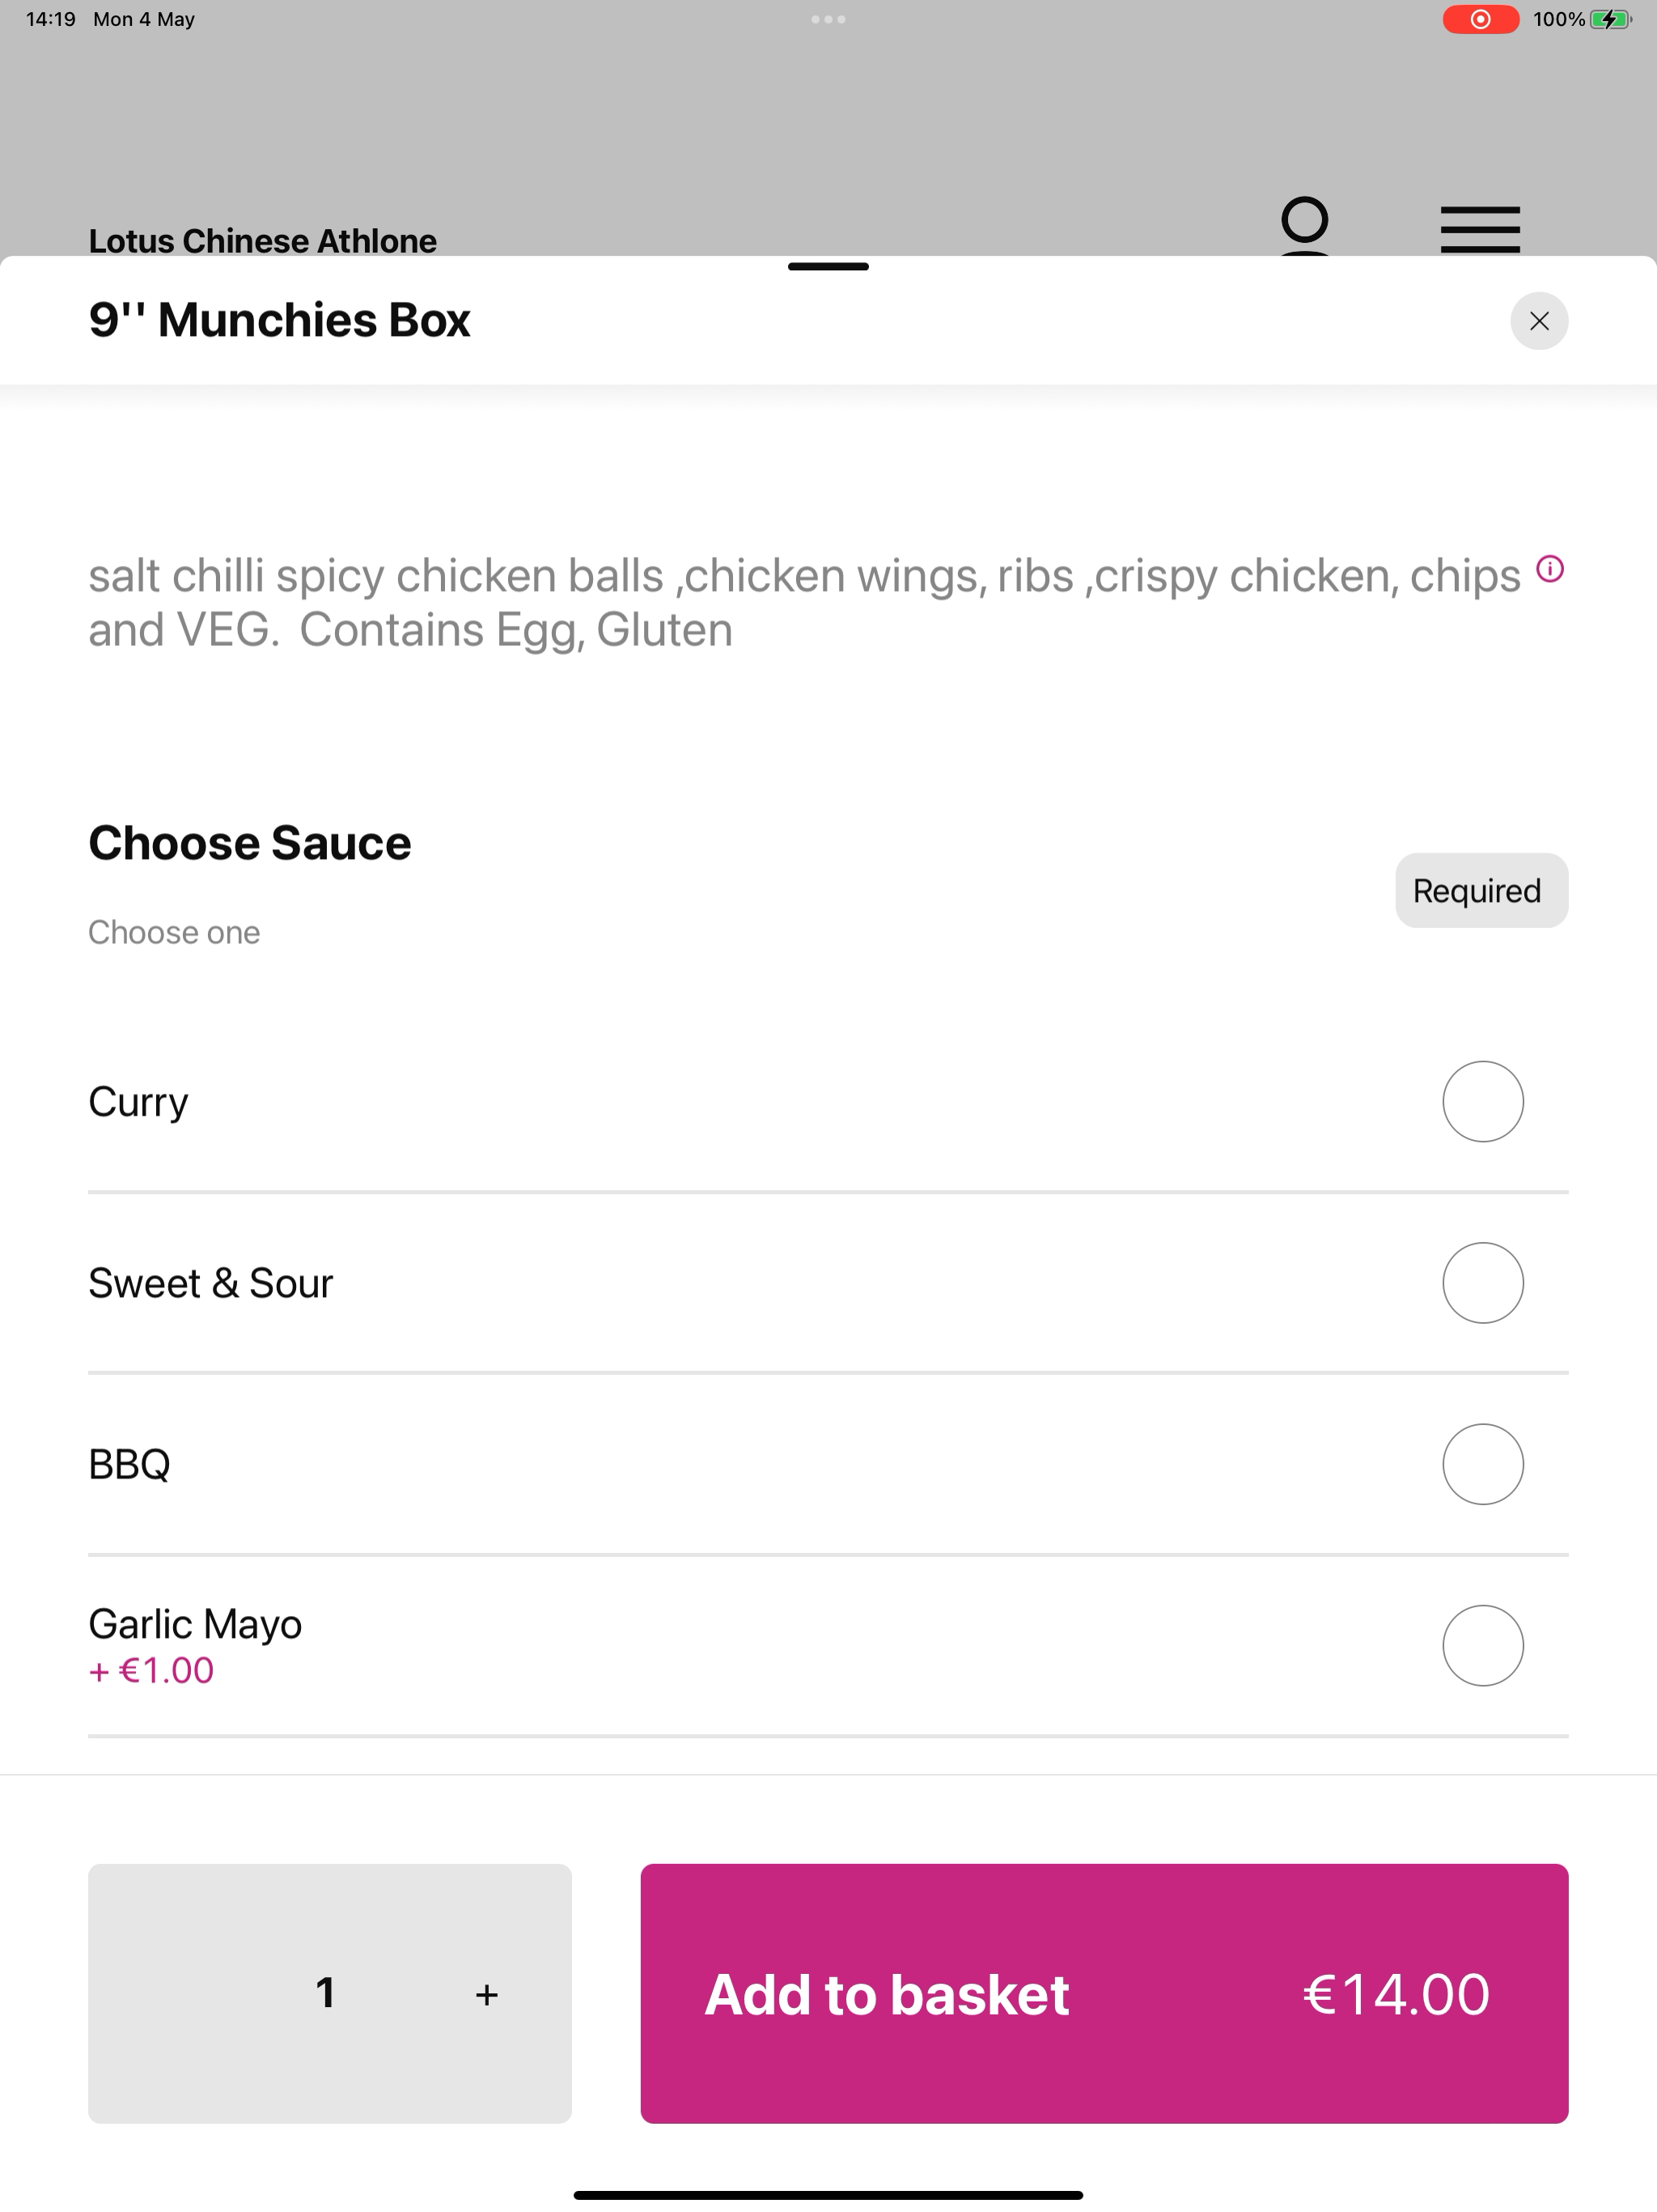
Task: Close the 9'' Munchies Box sheet
Action: point(1538,321)
